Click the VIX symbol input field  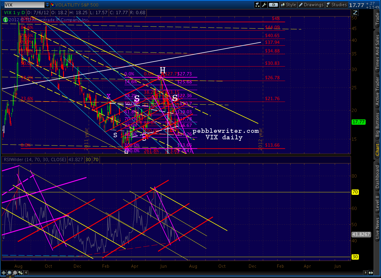(x=24, y=5)
